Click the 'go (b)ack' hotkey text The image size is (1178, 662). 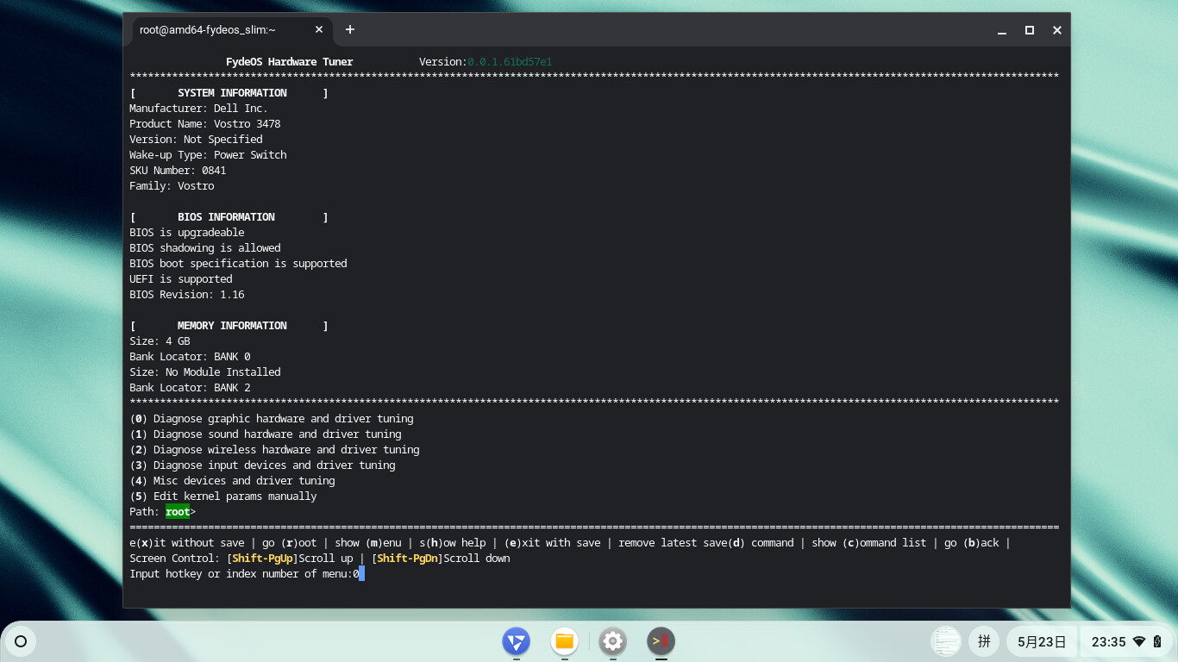pos(972,543)
